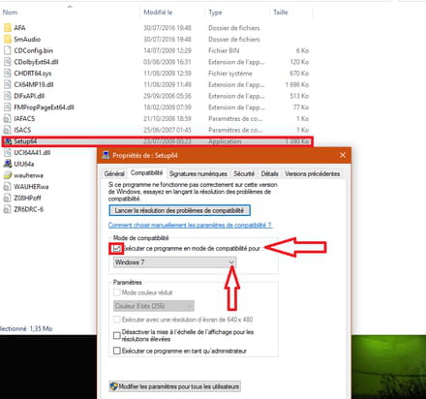Select the AFA folder icon
The width and height of the screenshot is (426, 399).
point(8,28)
